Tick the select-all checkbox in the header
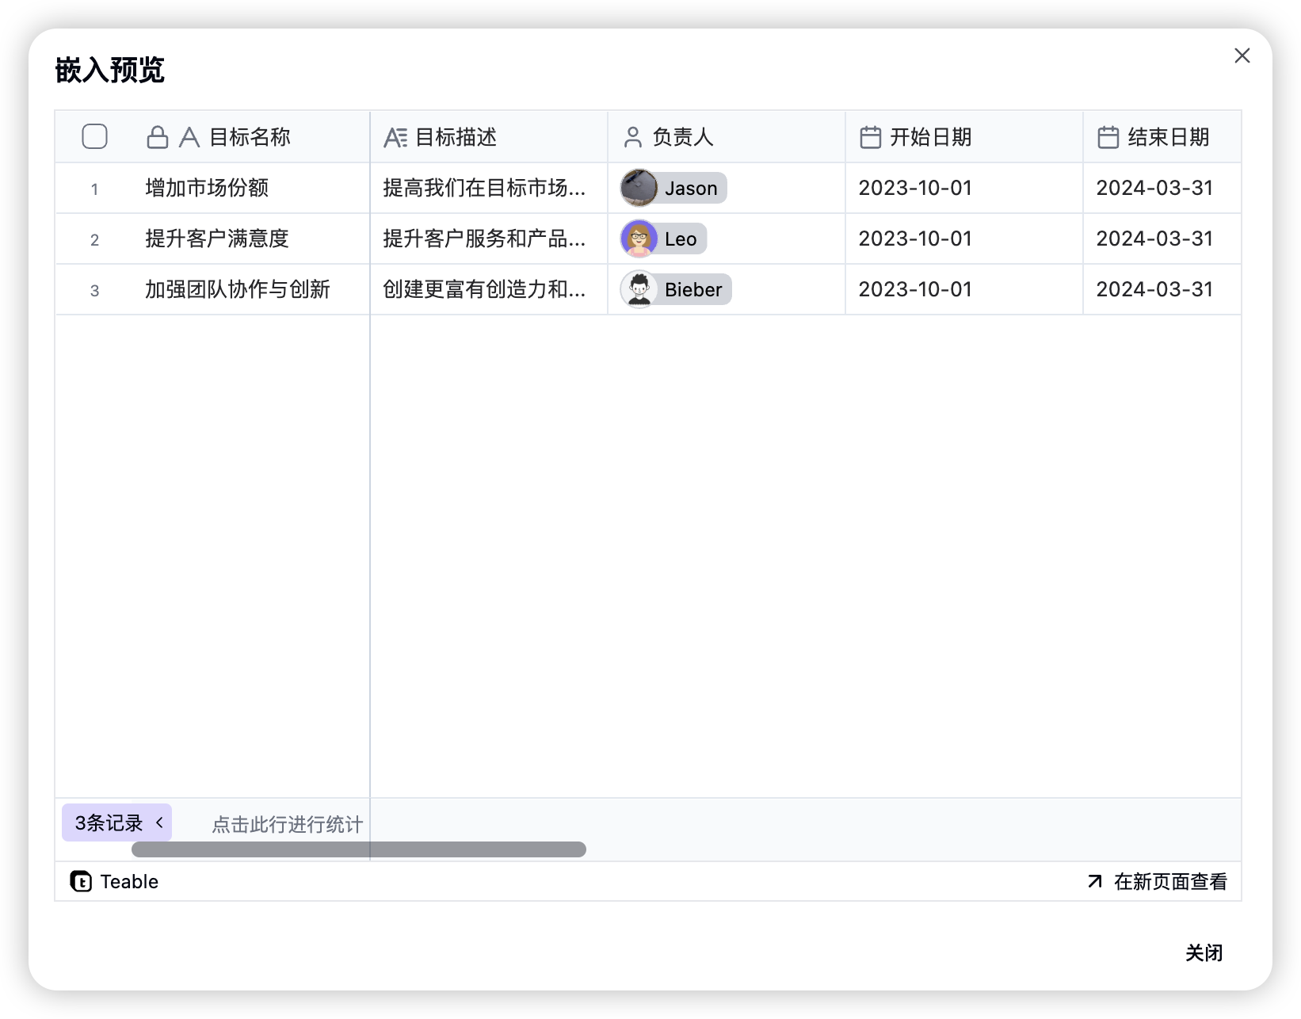This screenshot has width=1301, height=1019. 95,136
